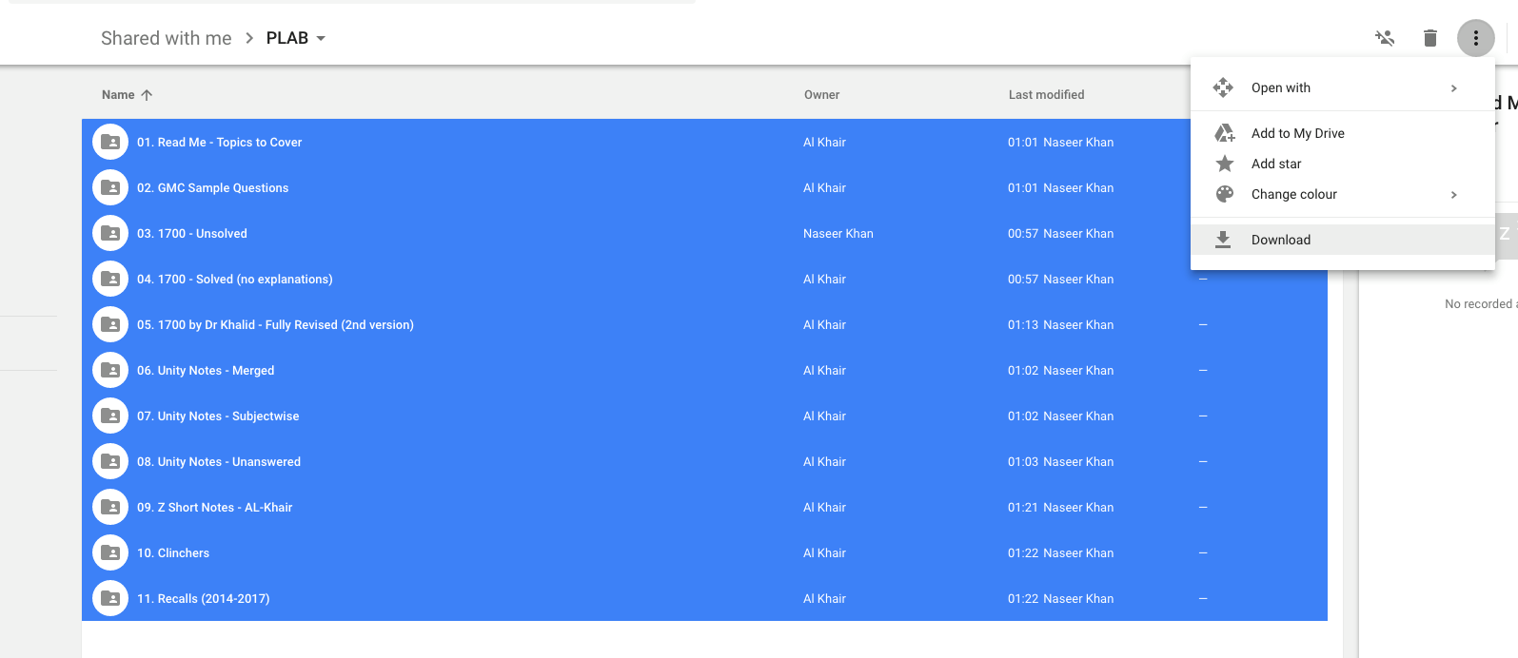Click the folder icon for GMC Sample Questions
This screenshot has height=658, width=1518.
point(110,188)
